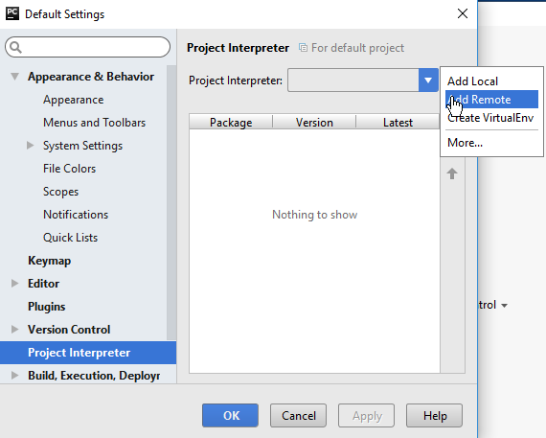Image resolution: width=546 pixels, height=438 pixels.
Task: Click the Project Interpreter: field label
Action: [x=236, y=81]
